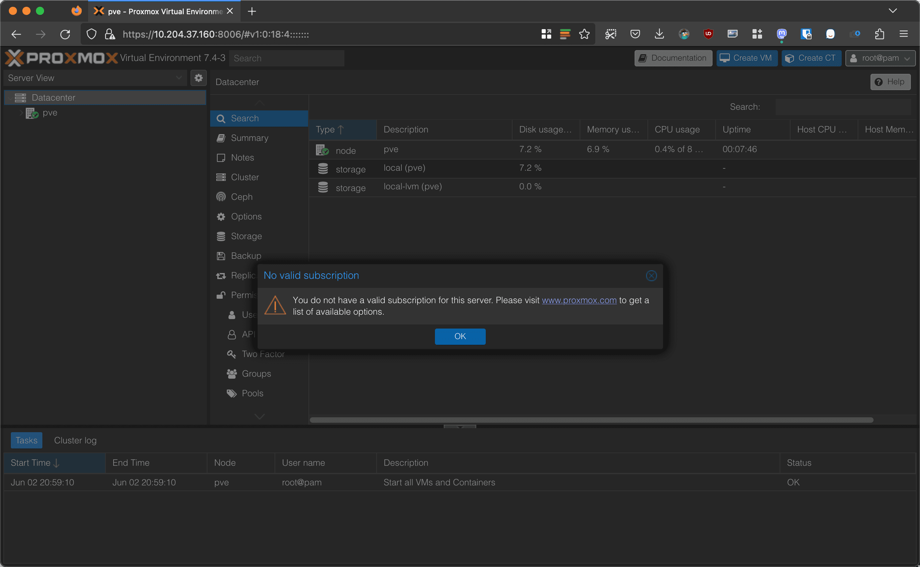The height and width of the screenshot is (567, 920).
Task: Open Backup in the Datacenter menu
Action: click(x=259, y=256)
